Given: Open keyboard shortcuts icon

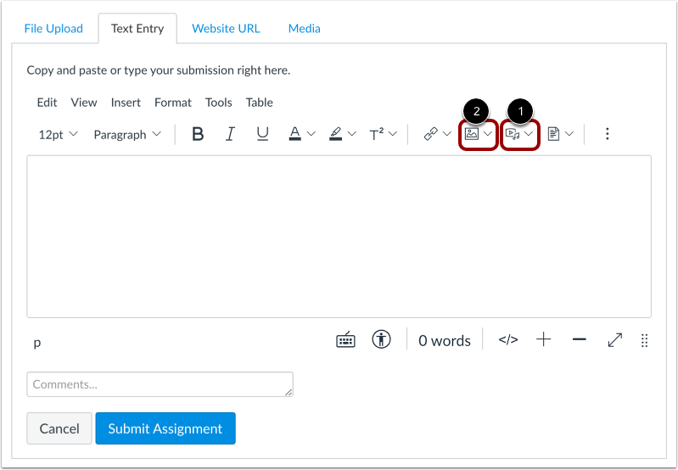Looking at the screenshot, I should [345, 340].
